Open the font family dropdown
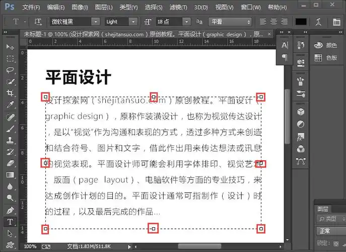Screen dimensions: 346x252 pos(96,22)
